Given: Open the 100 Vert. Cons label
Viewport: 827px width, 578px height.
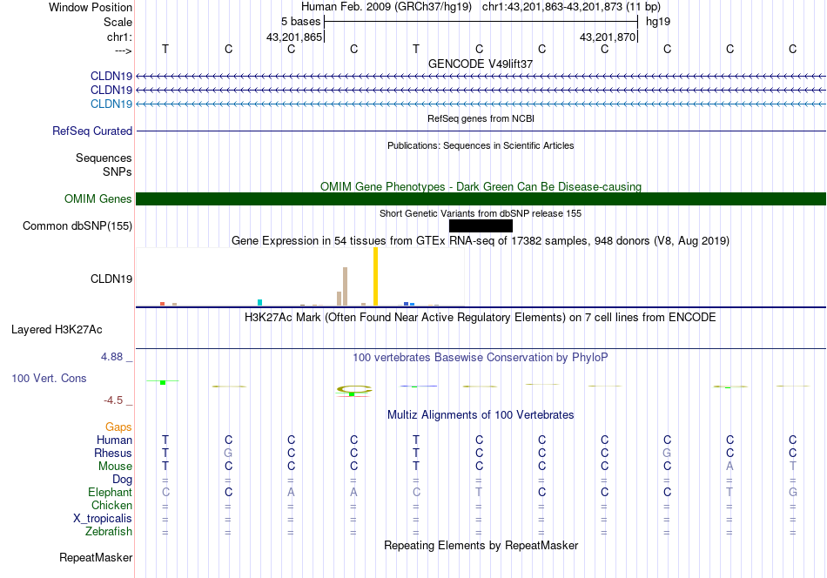Looking at the screenshot, I should [49, 378].
